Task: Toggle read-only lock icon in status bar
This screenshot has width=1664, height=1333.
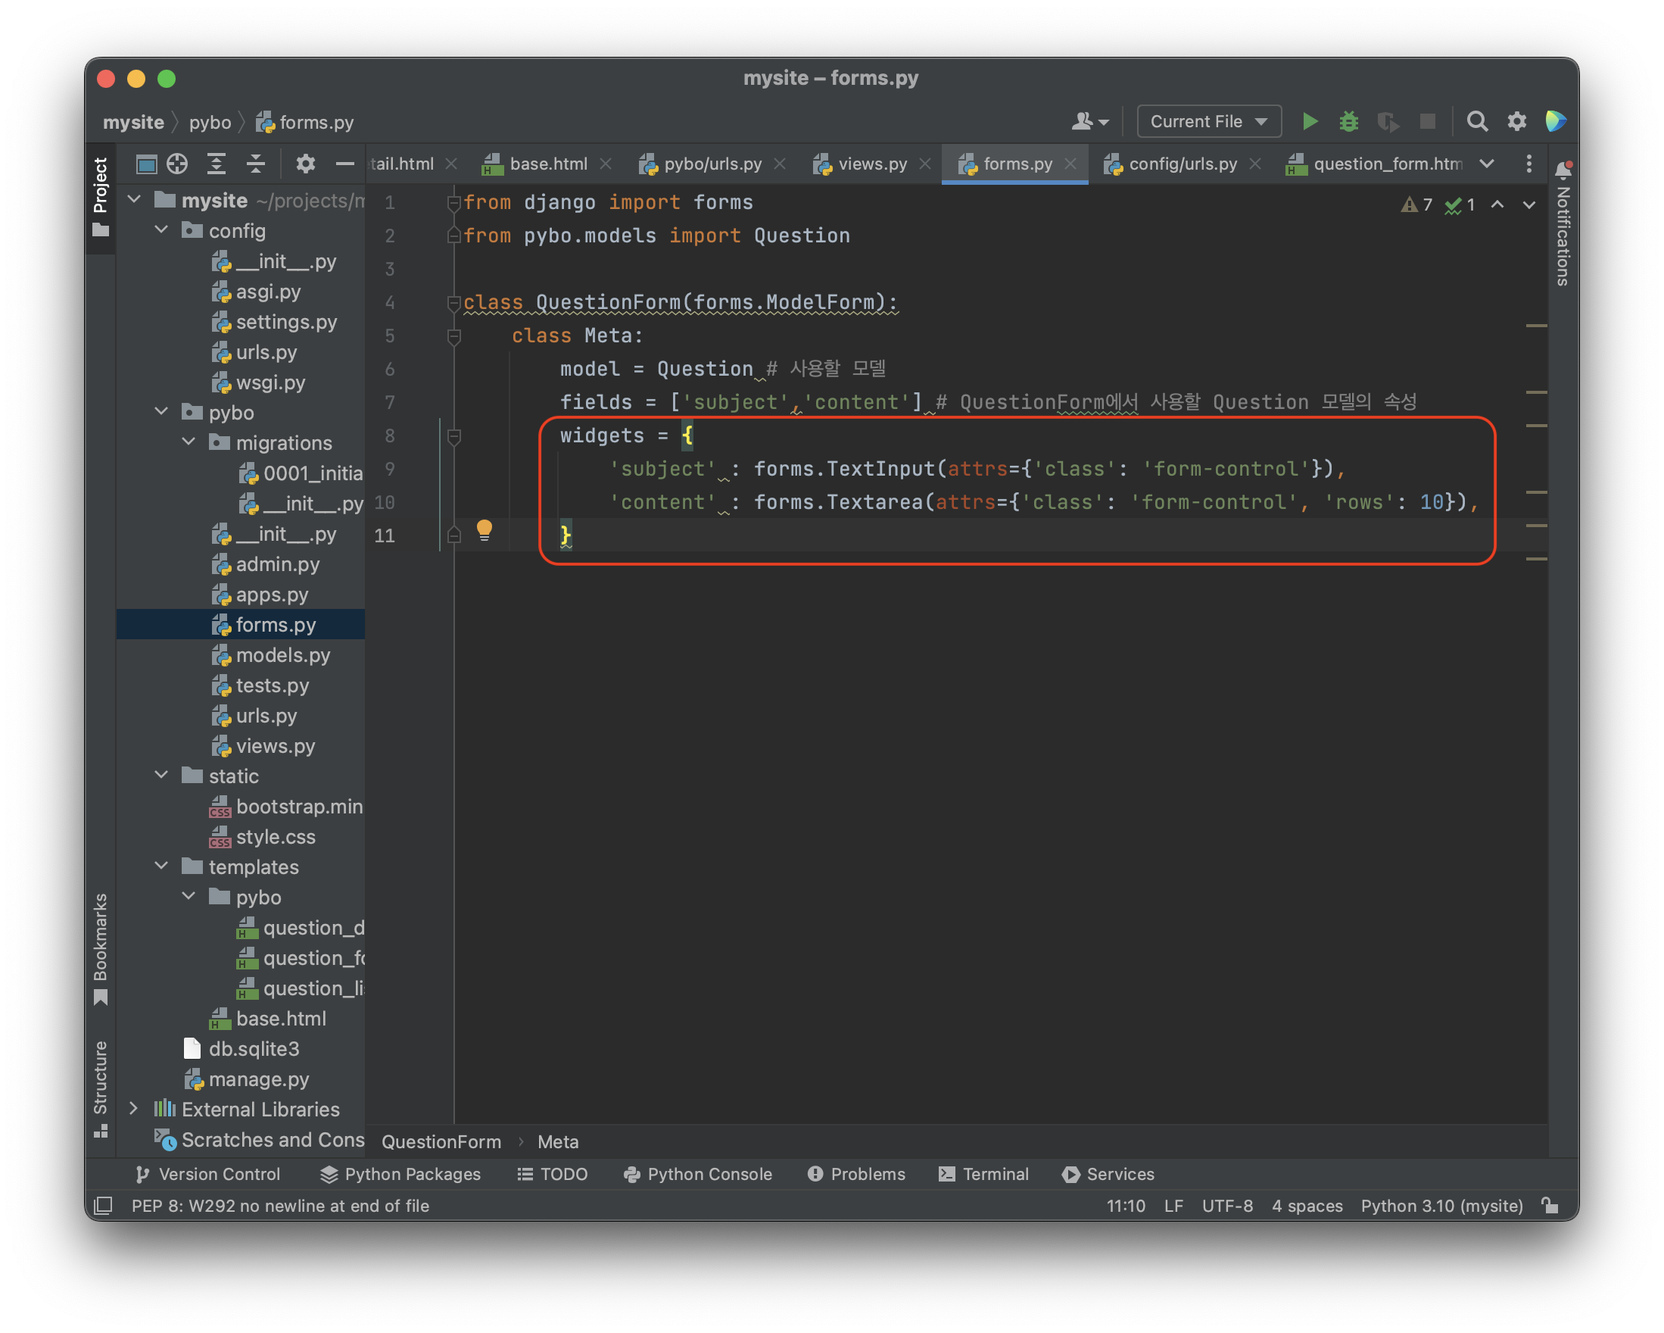Action: point(1550,1206)
